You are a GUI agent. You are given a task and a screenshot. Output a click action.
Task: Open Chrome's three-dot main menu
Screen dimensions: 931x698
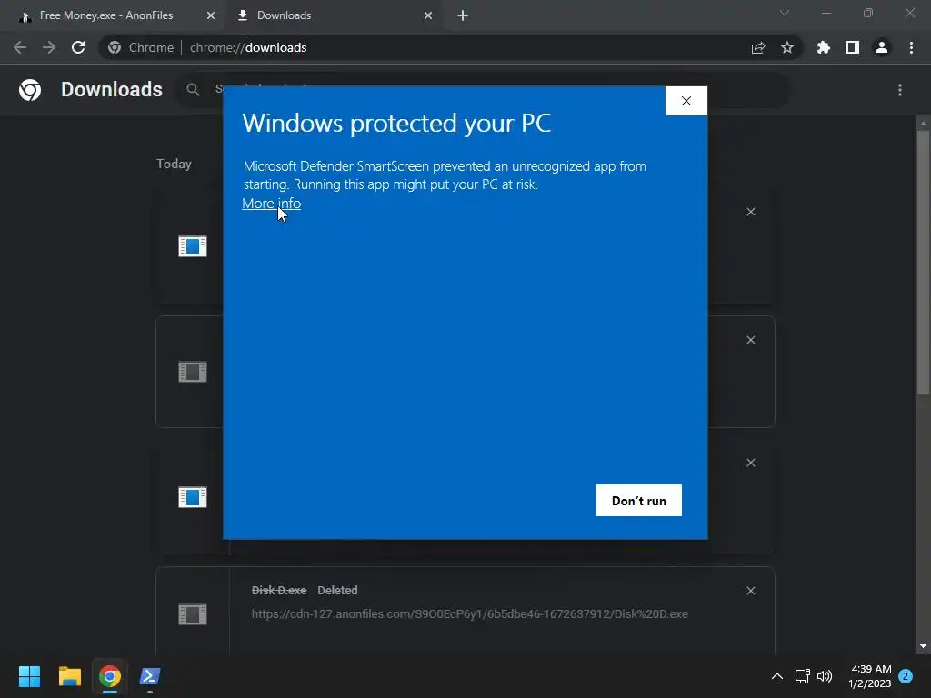click(x=911, y=47)
